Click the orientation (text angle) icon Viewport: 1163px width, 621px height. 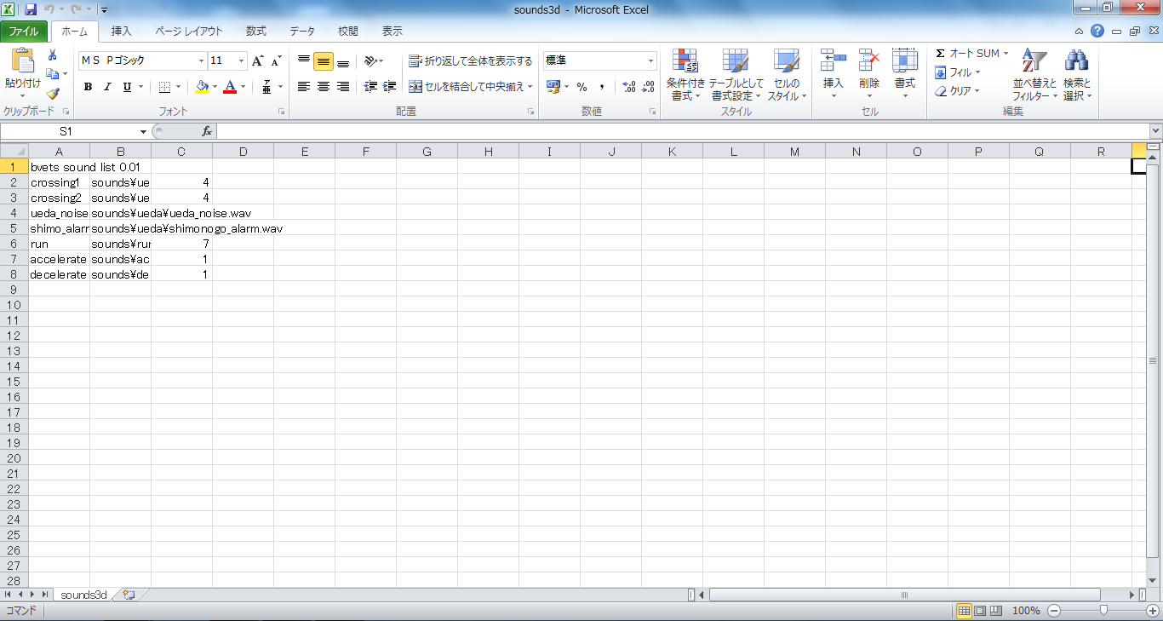(370, 60)
